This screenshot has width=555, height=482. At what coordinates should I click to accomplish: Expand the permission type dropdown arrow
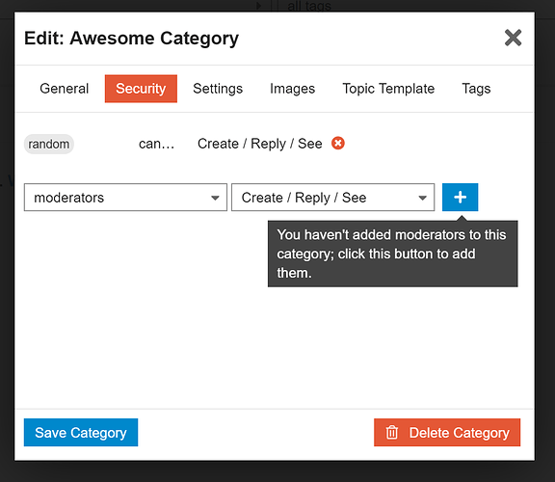tap(422, 198)
